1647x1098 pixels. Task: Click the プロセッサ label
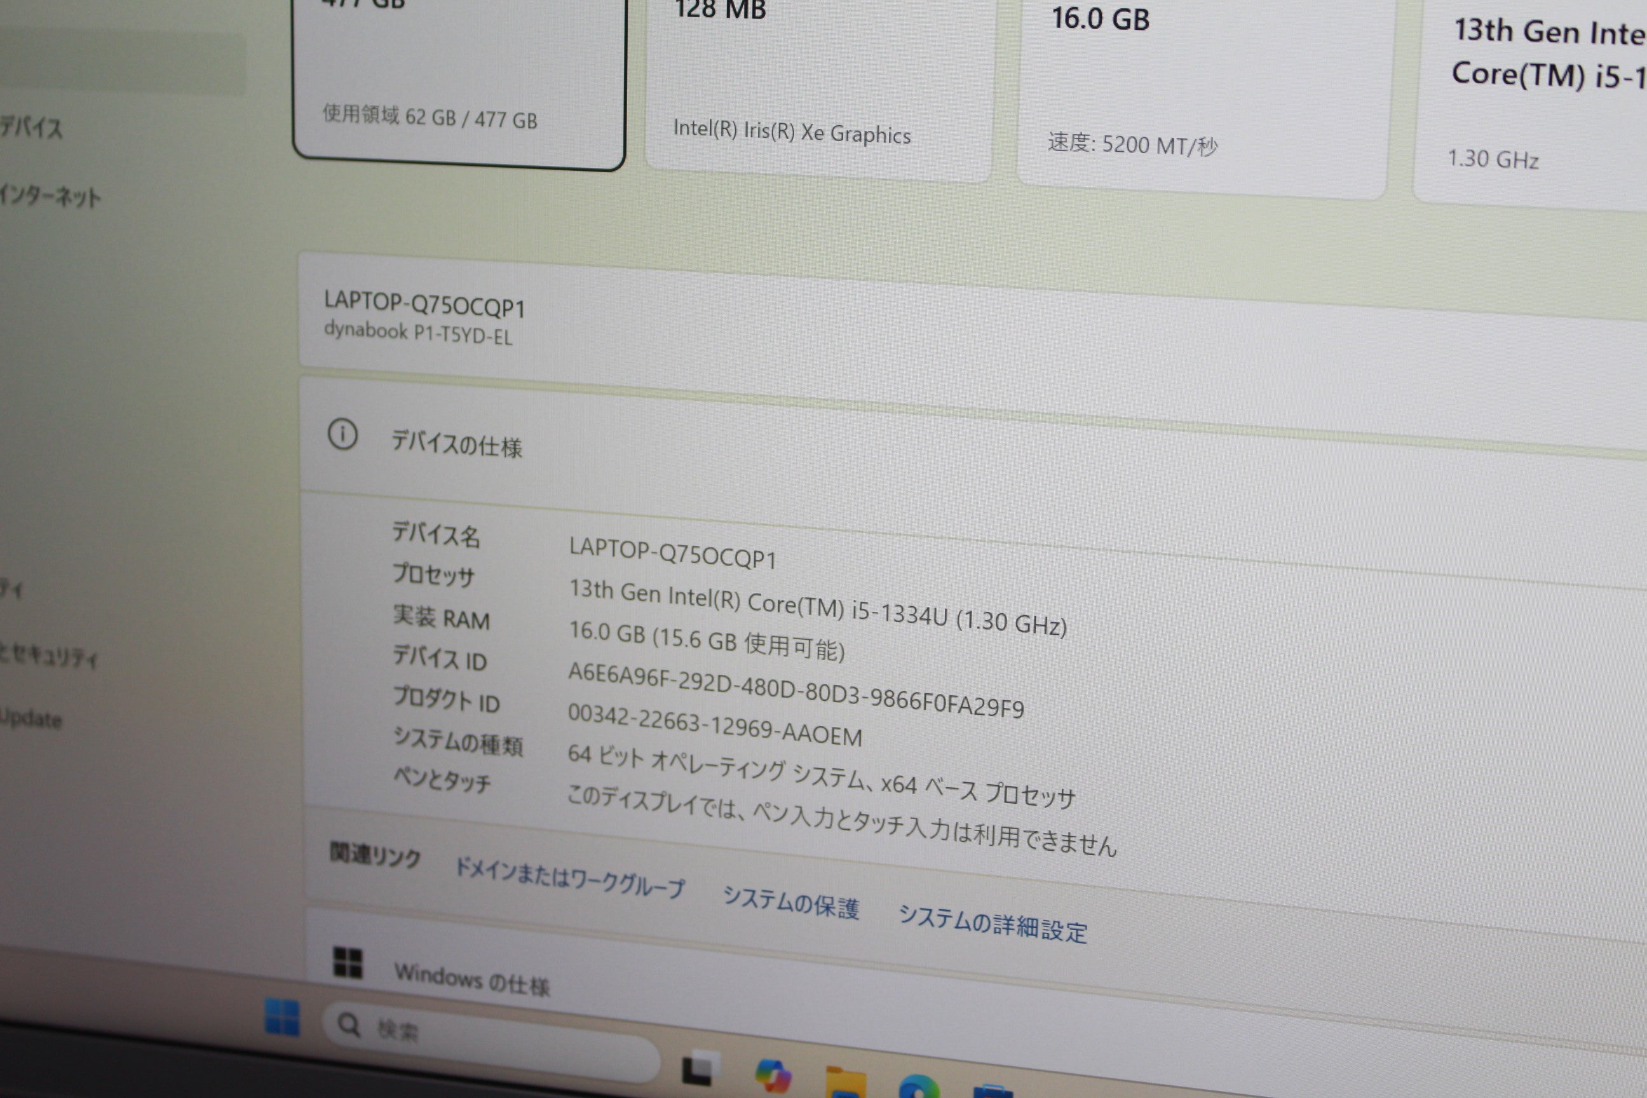click(x=433, y=574)
